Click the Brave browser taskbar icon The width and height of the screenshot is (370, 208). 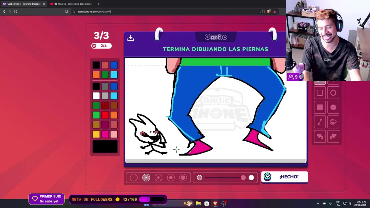[x=215, y=203]
